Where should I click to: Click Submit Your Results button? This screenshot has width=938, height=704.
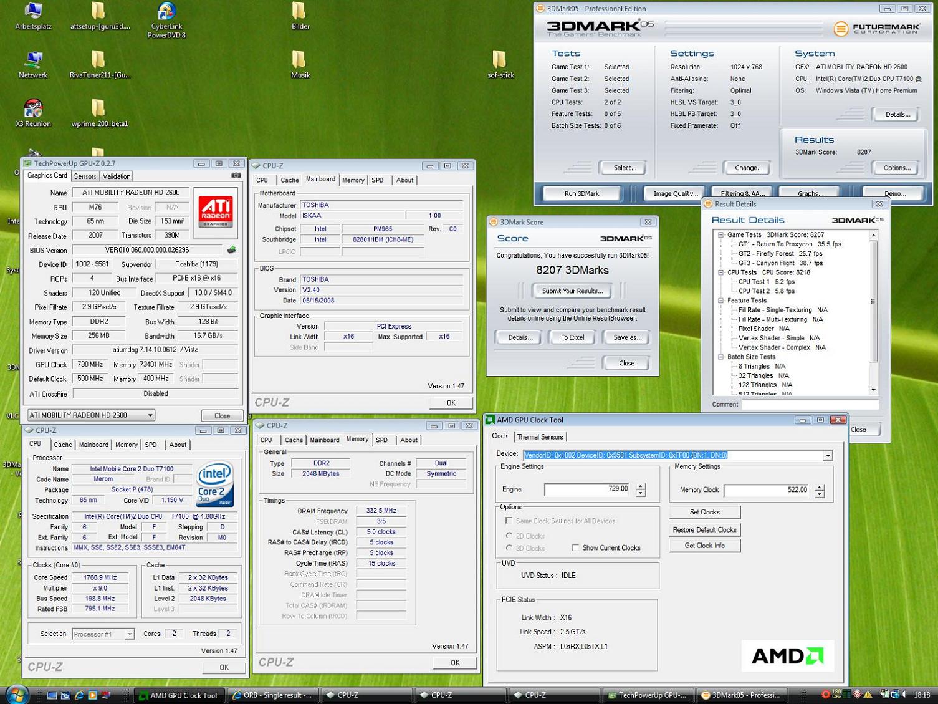pyautogui.click(x=572, y=291)
